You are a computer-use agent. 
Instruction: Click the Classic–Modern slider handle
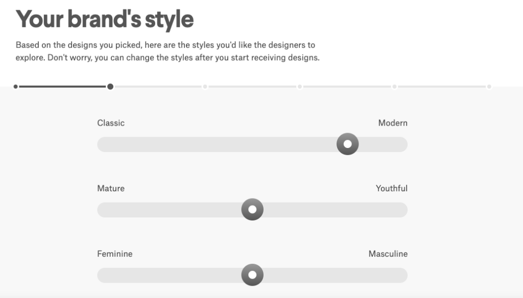coord(347,144)
